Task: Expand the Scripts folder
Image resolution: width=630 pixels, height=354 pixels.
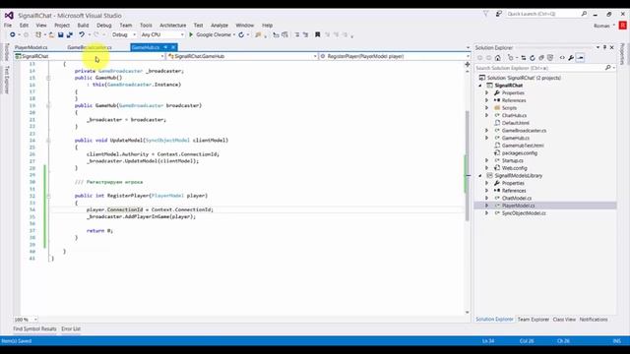Action: click(487, 108)
